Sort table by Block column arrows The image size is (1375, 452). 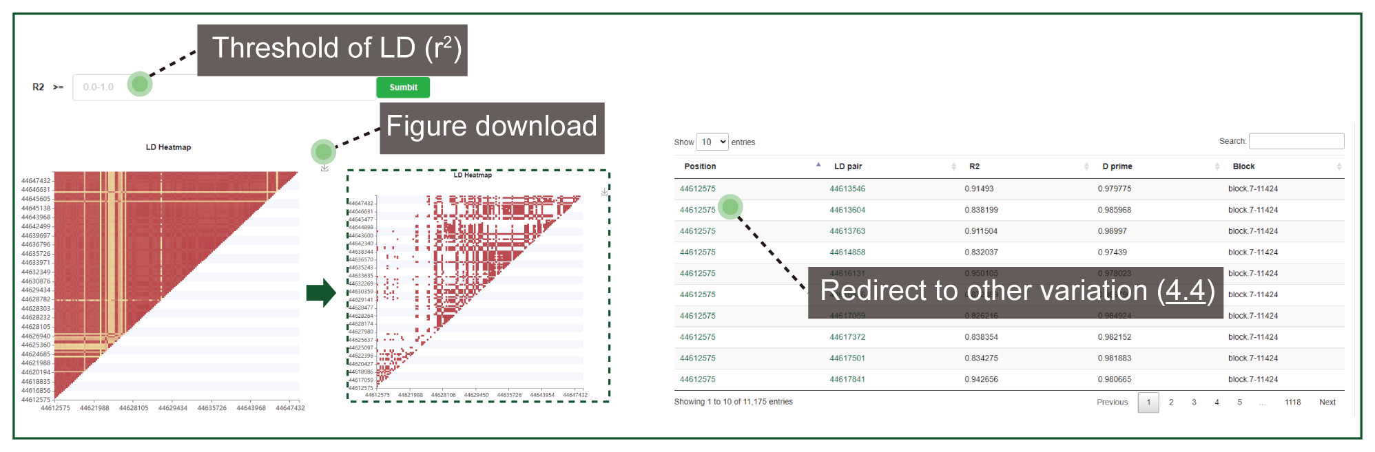[x=1338, y=166]
